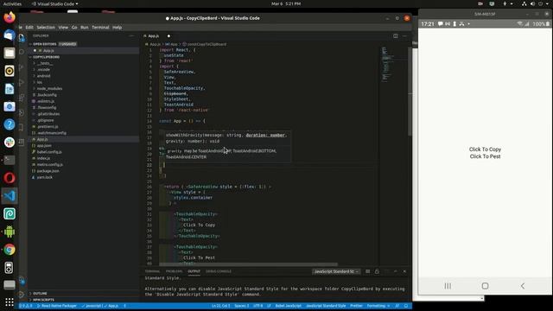The height and width of the screenshot is (311, 553).
Task: Open Android Studio from the dock
Action: [x=10, y=232]
